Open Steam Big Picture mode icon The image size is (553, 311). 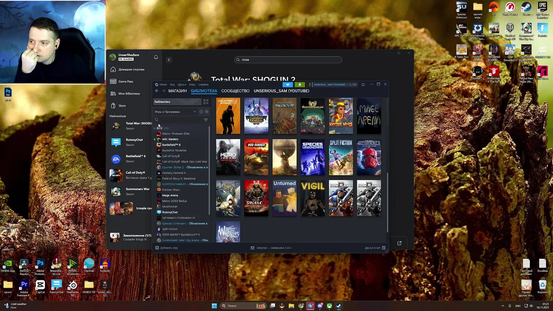click(x=363, y=84)
